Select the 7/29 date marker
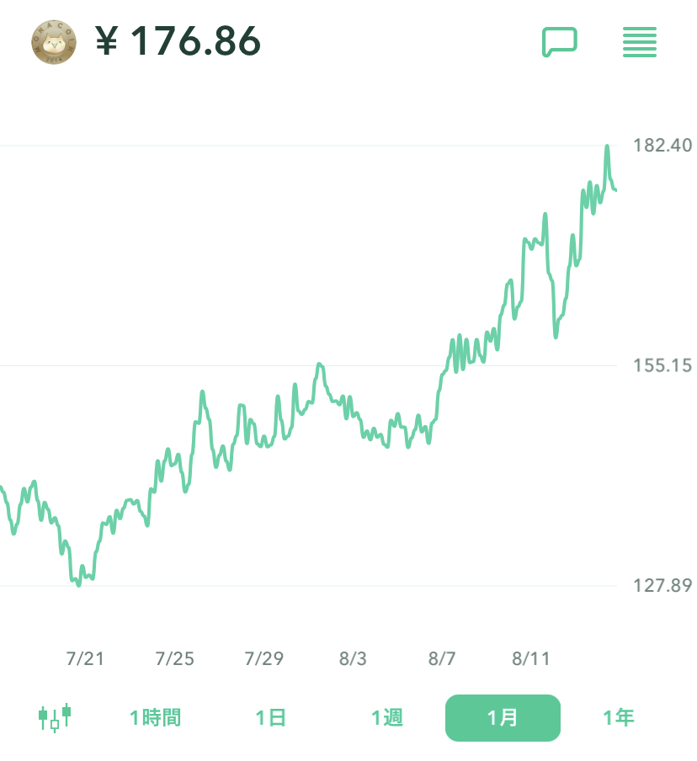This screenshot has height=761, width=697. click(263, 658)
